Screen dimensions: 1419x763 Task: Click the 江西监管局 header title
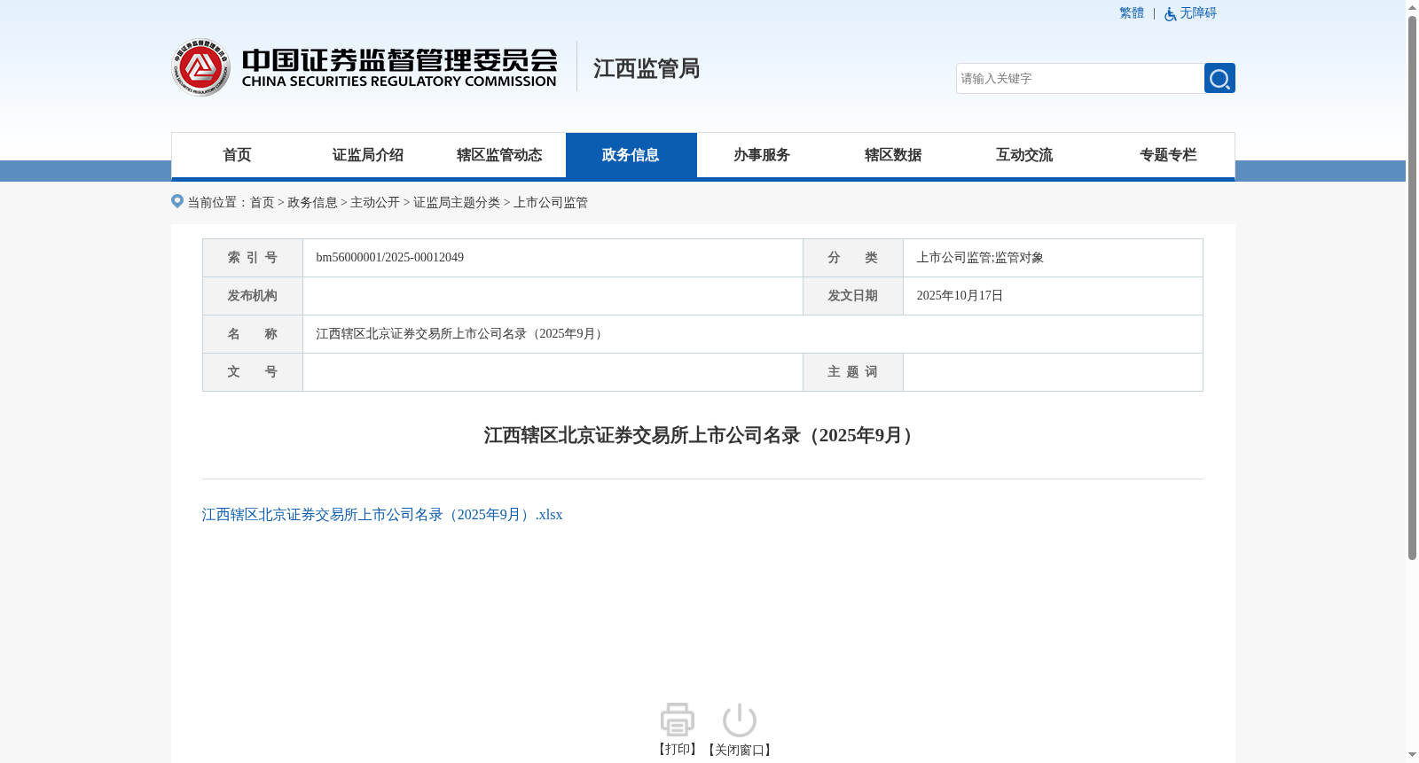pyautogui.click(x=647, y=68)
